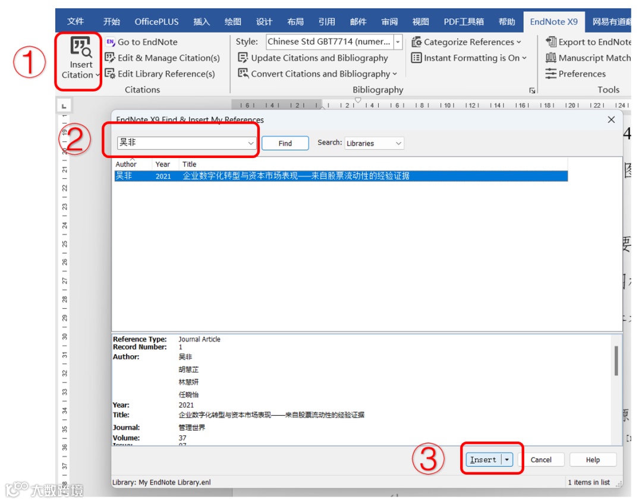Click the Cancel button
The height and width of the screenshot is (502, 642).
[541, 459]
